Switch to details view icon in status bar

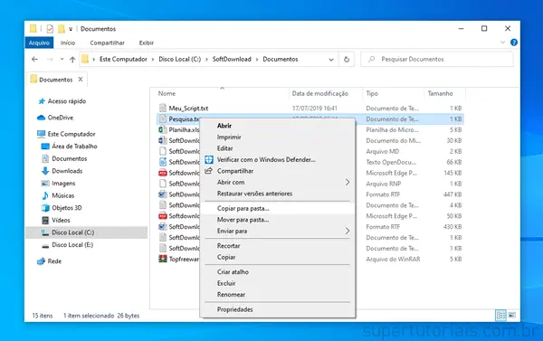pos(500,315)
